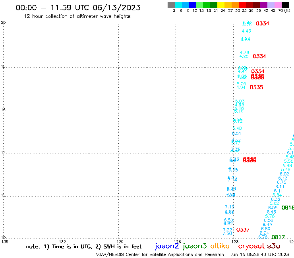The height and width of the screenshot is (258, 294).
Task: Click the note 'Time is in UTC; SWH is in feet'
Action: click(83, 246)
